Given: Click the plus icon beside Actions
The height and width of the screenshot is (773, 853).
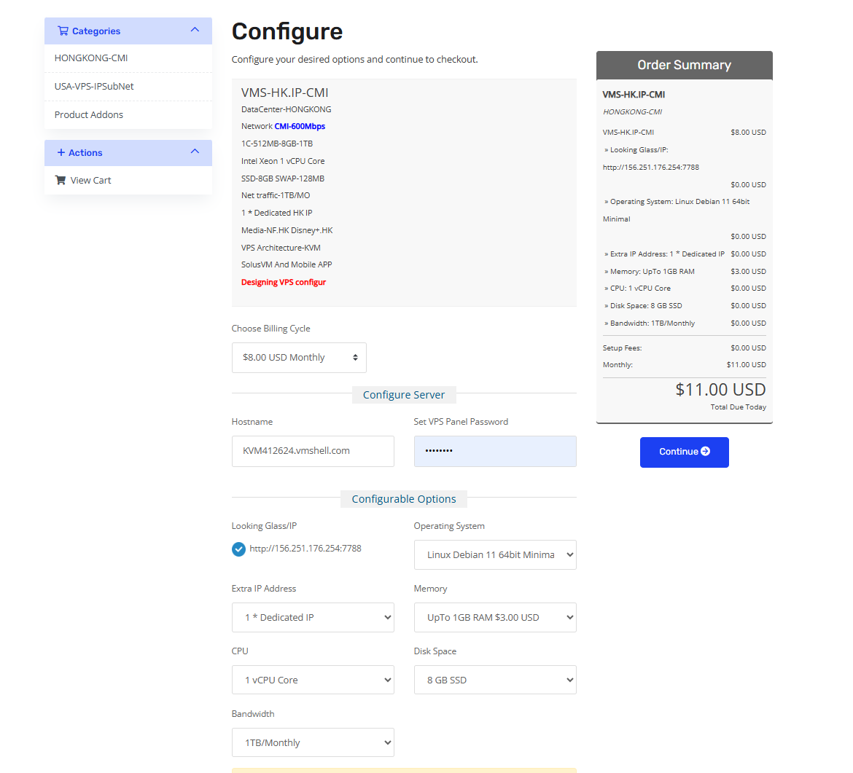Looking at the screenshot, I should [61, 153].
